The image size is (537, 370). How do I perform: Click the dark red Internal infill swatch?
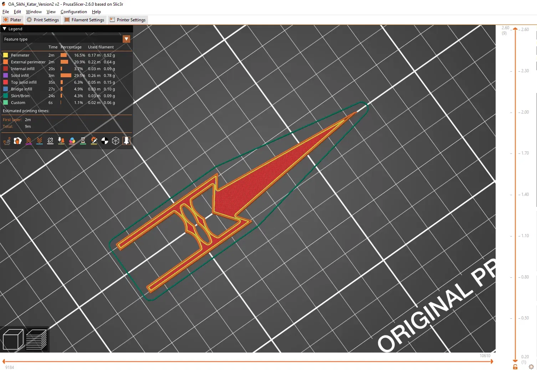(x=6, y=69)
